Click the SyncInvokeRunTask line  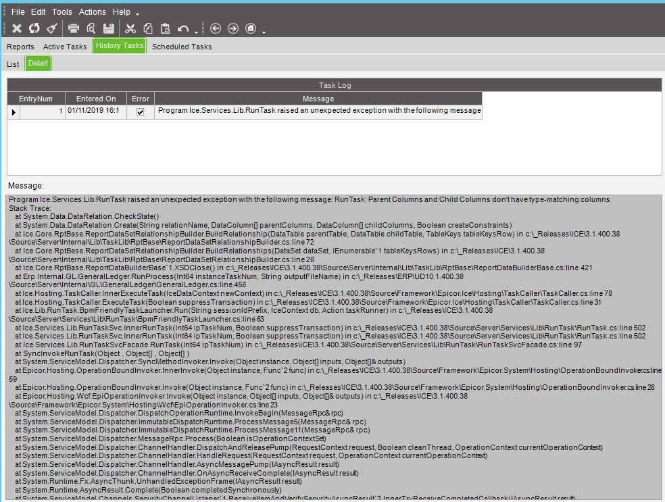coord(102,353)
